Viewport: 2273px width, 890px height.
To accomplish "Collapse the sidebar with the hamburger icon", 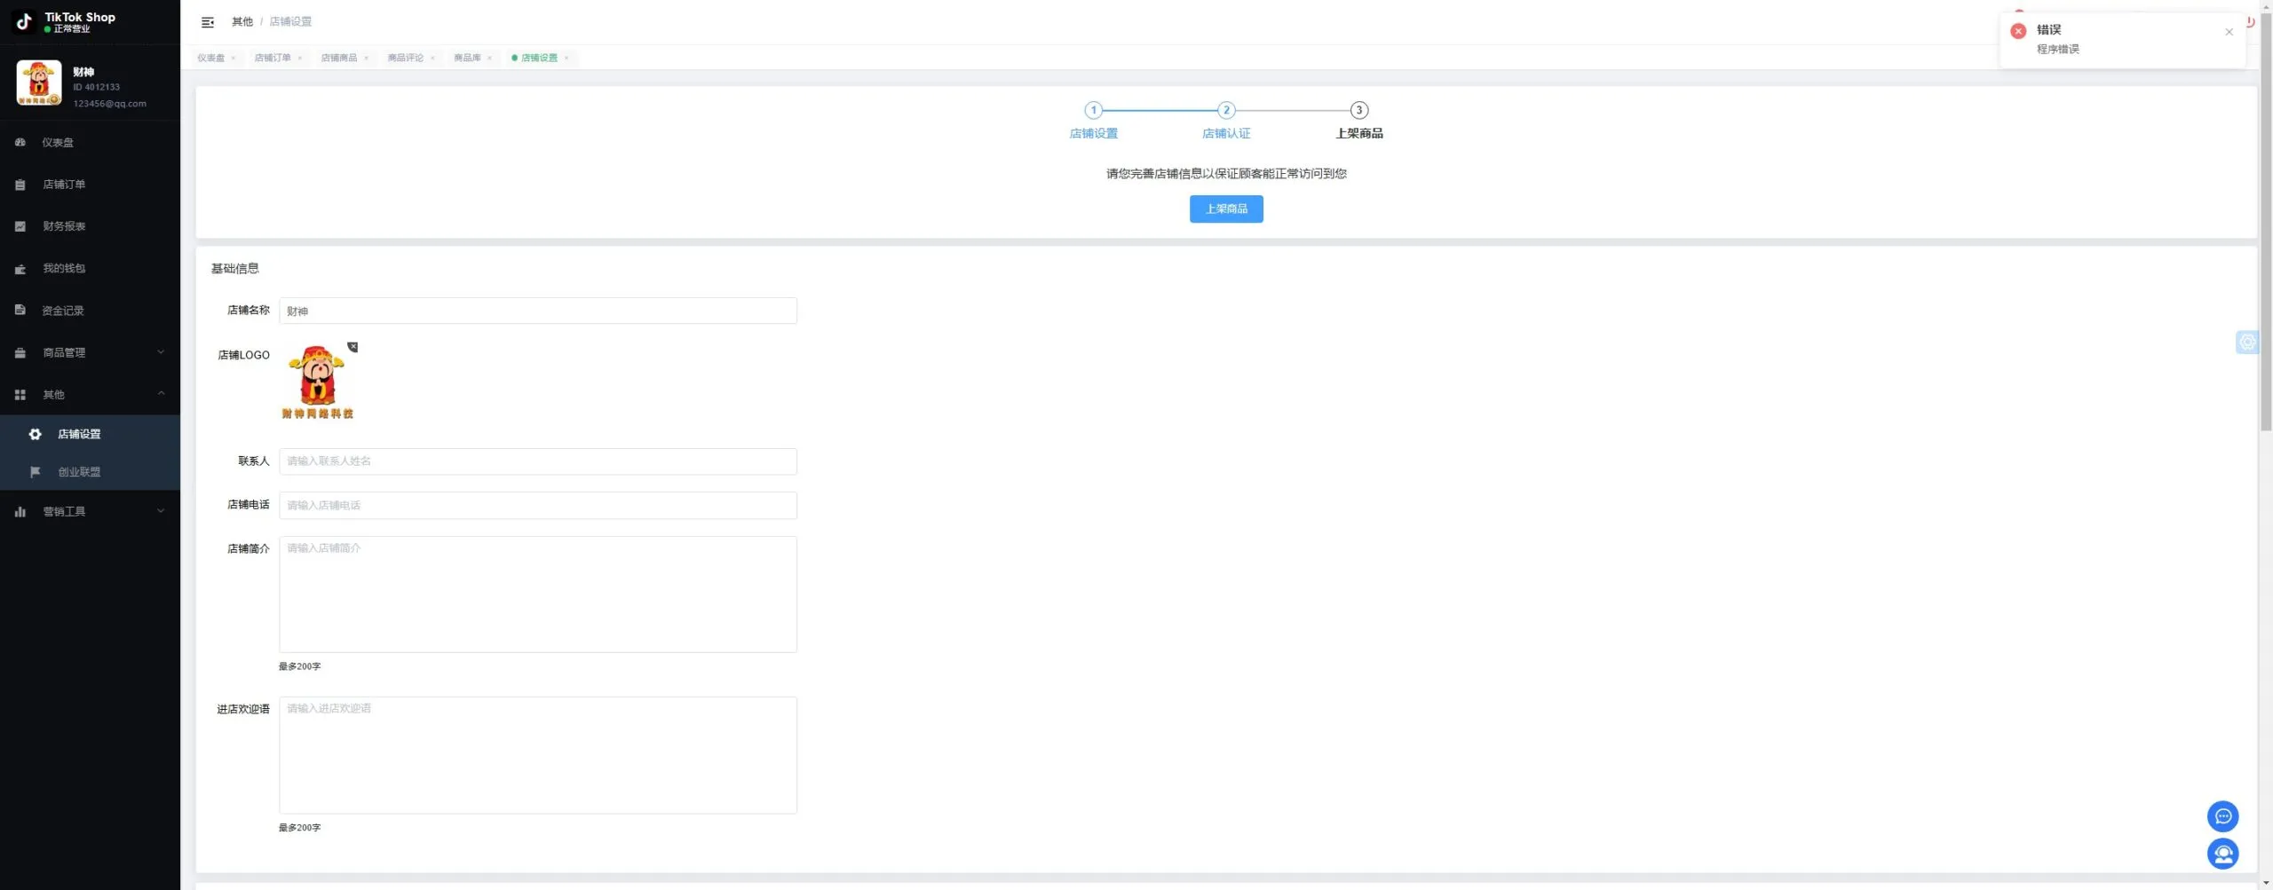I will pyautogui.click(x=208, y=22).
